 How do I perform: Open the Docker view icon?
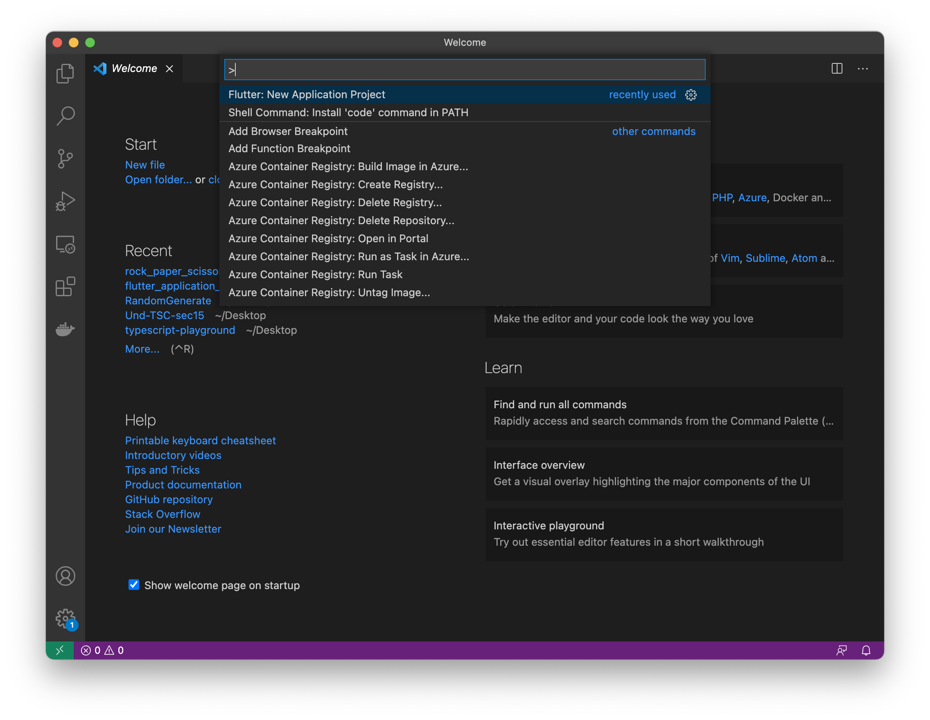pyautogui.click(x=65, y=329)
